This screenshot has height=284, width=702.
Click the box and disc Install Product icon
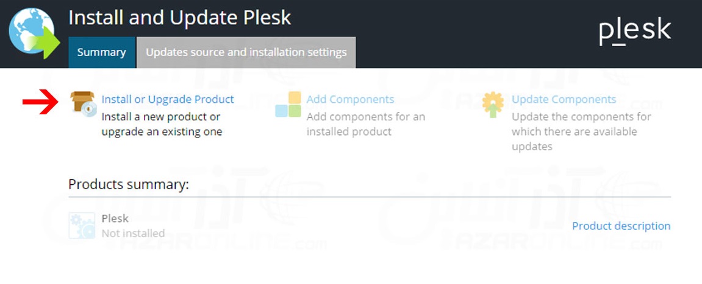(84, 104)
